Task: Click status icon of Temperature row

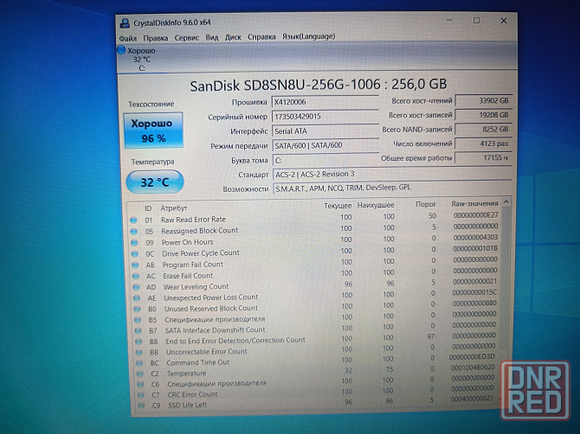Action: tap(140, 373)
